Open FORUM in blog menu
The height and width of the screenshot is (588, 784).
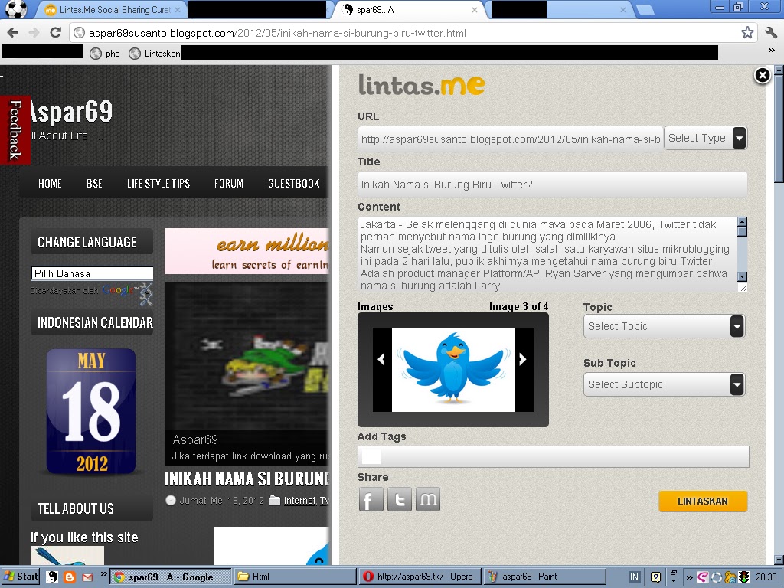click(229, 184)
